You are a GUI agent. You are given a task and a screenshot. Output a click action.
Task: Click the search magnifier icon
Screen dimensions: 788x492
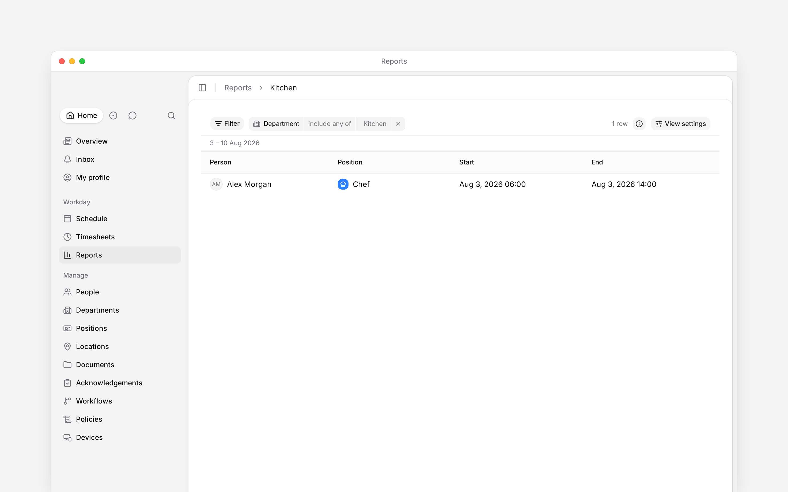click(171, 116)
